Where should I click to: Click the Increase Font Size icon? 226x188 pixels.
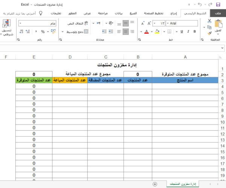point(149,23)
